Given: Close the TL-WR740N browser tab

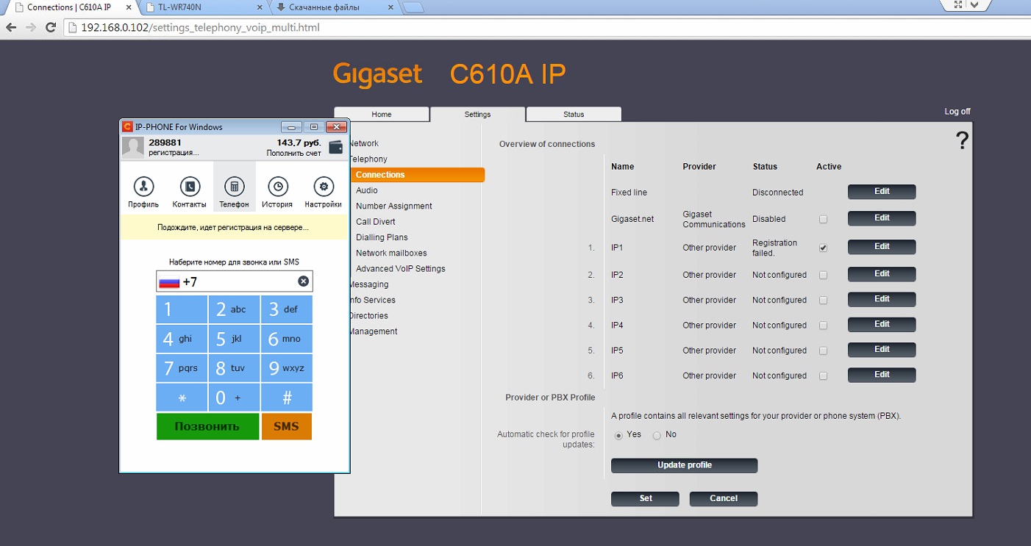Looking at the screenshot, I should pos(258,7).
